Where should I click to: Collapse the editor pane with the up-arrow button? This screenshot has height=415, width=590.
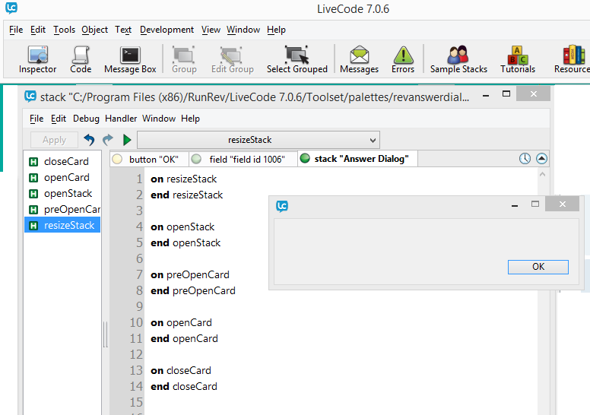tap(541, 159)
